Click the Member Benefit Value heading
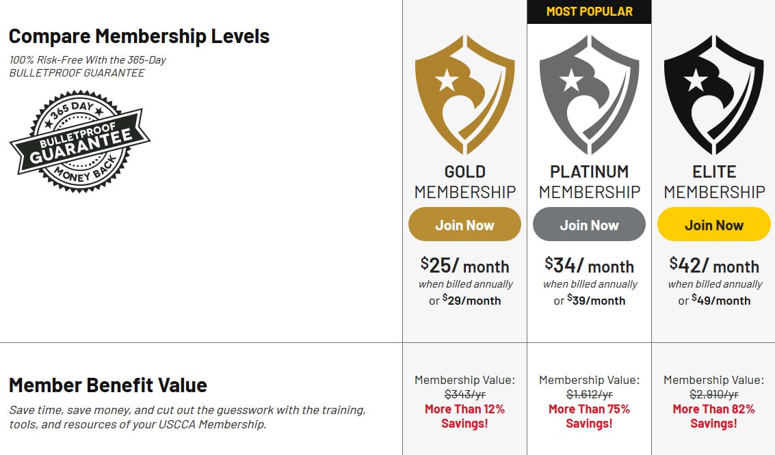Viewport: 775px width, 455px height. point(108,385)
